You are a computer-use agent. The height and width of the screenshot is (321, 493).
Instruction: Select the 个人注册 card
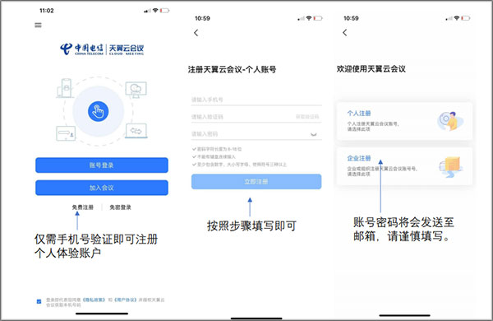tap(404, 121)
